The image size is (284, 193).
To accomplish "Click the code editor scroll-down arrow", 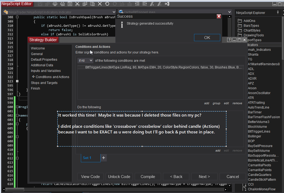I will coord(230,186).
